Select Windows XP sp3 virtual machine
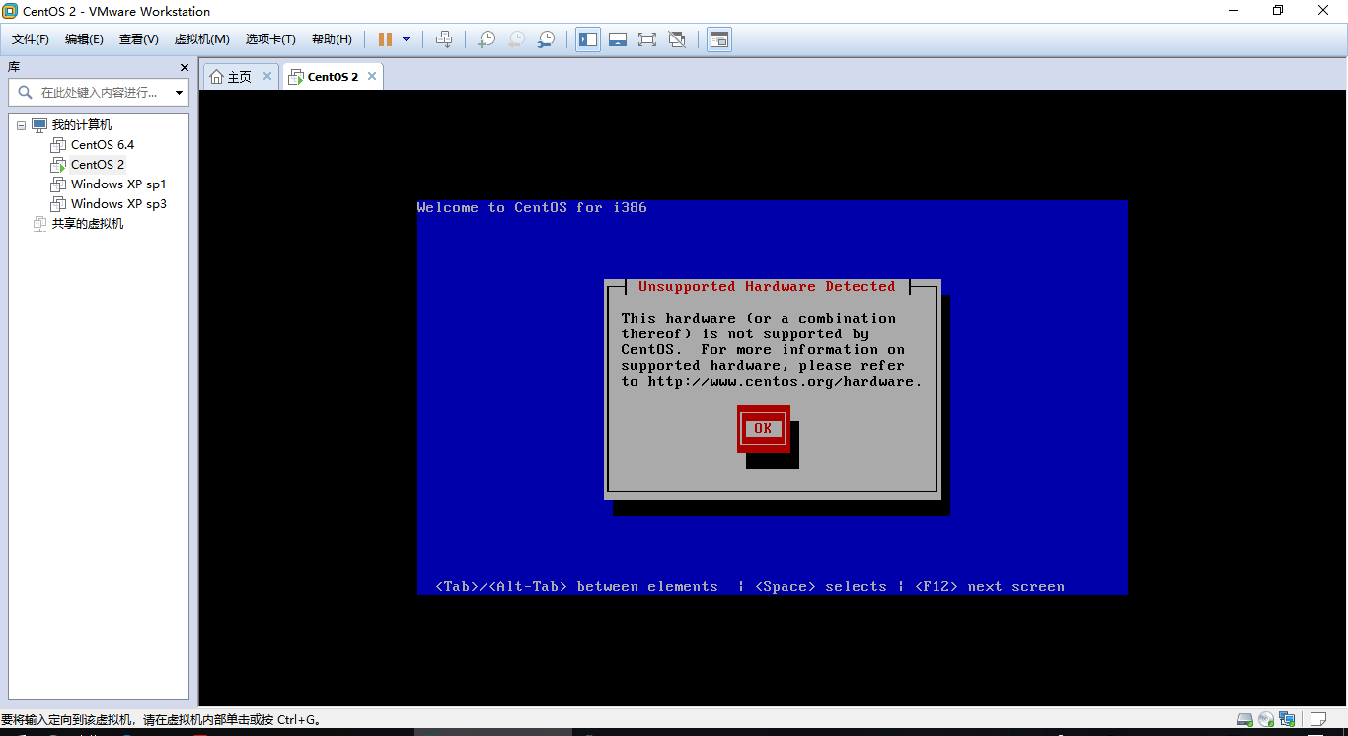Viewport: 1348px width, 736px height. [118, 204]
